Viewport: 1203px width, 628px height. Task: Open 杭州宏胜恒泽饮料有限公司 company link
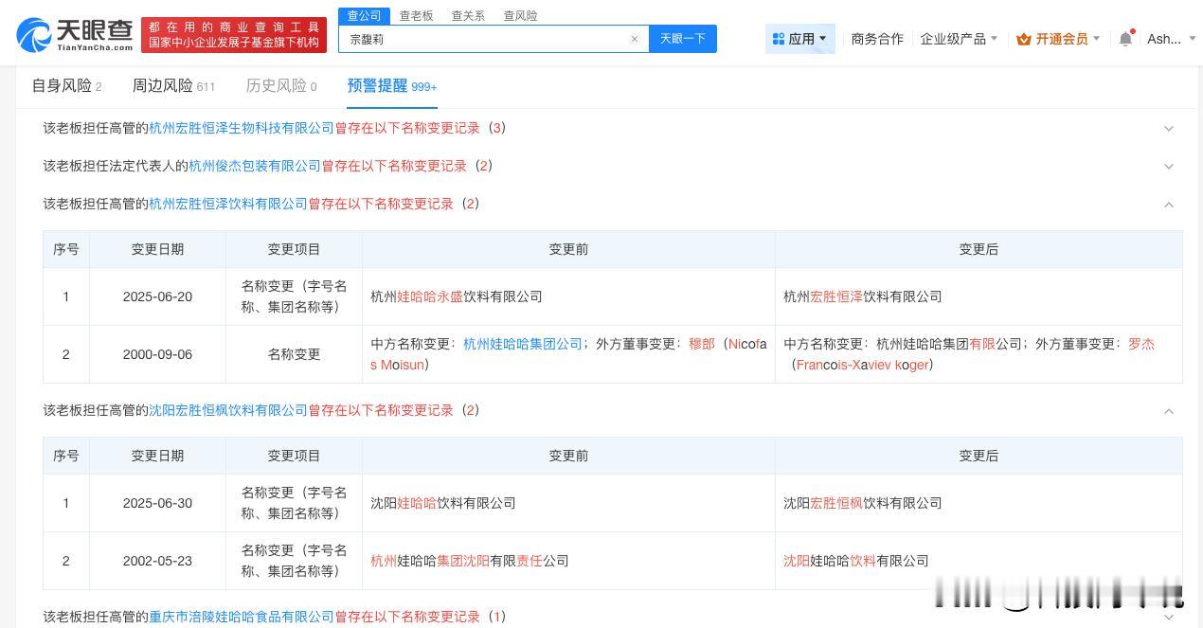tap(228, 204)
